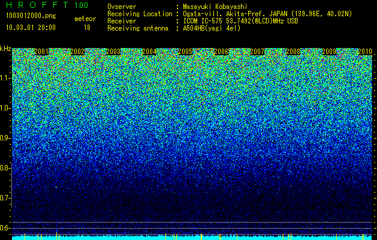Click the antenna value A504HB(yagi 4el)
This screenshot has height=240, width=377.
point(212,28)
